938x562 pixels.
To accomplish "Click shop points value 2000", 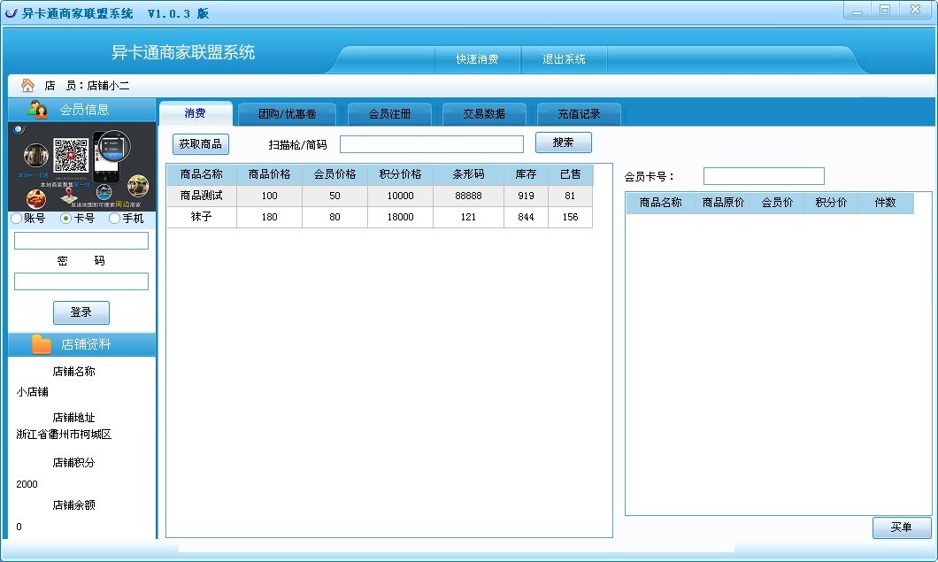I will pos(27,484).
